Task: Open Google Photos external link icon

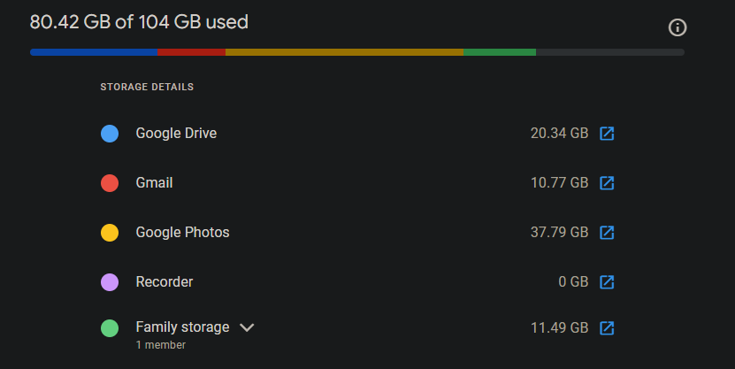Action: click(x=607, y=233)
